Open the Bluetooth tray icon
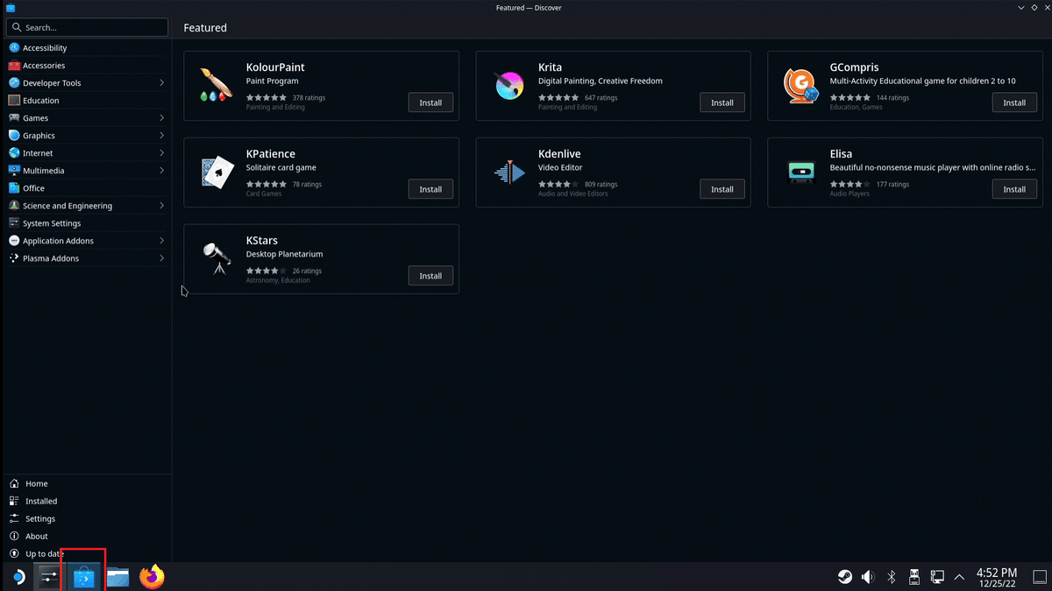 pos(892,576)
